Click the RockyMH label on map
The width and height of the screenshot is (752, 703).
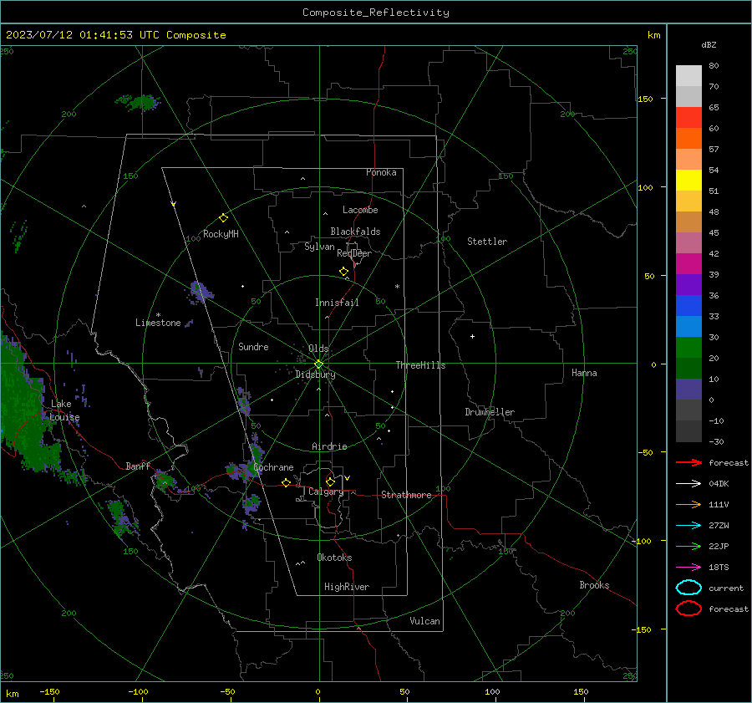(x=221, y=234)
